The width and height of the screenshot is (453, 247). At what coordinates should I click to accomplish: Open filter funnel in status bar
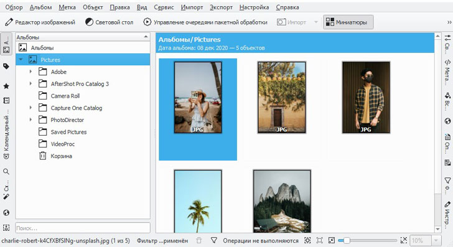(214, 240)
